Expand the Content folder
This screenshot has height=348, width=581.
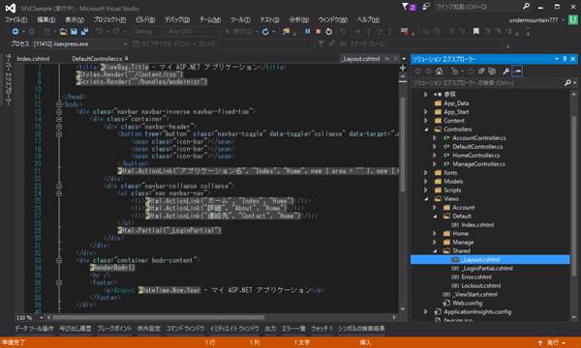tap(426, 121)
